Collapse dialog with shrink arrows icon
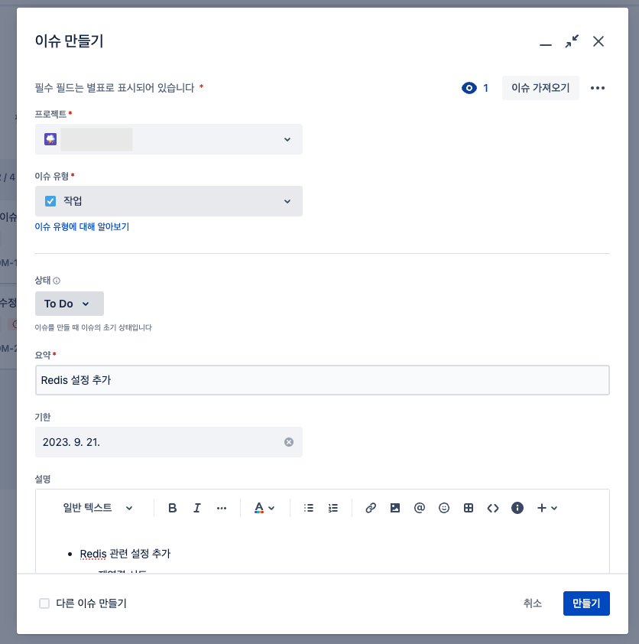 pos(572,41)
